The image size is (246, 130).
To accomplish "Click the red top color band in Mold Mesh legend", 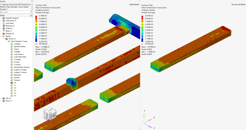I will coord(36,17).
